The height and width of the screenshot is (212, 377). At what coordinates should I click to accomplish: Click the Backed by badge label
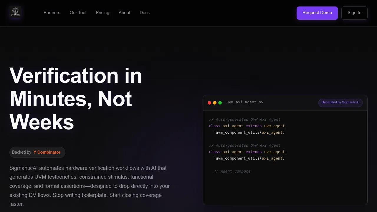click(22, 152)
